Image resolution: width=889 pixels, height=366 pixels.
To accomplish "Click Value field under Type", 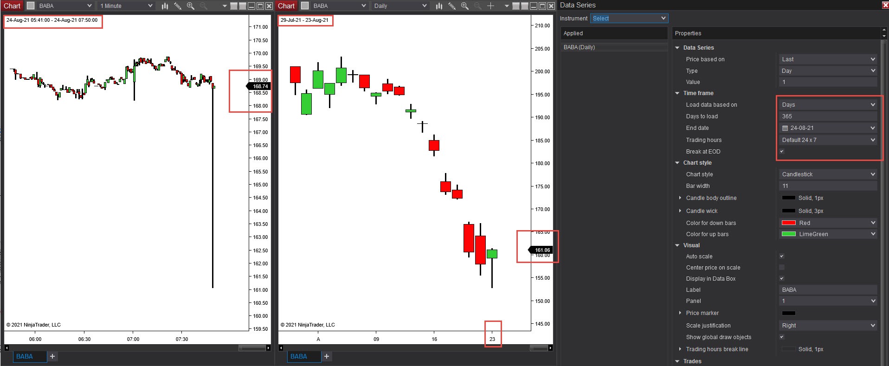I will pyautogui.click(x=828, y=82).
